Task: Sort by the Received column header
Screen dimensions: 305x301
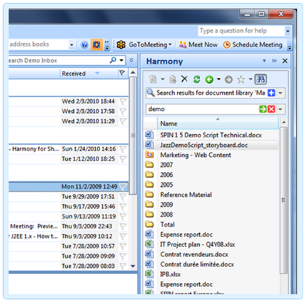Action: (89, 73)
